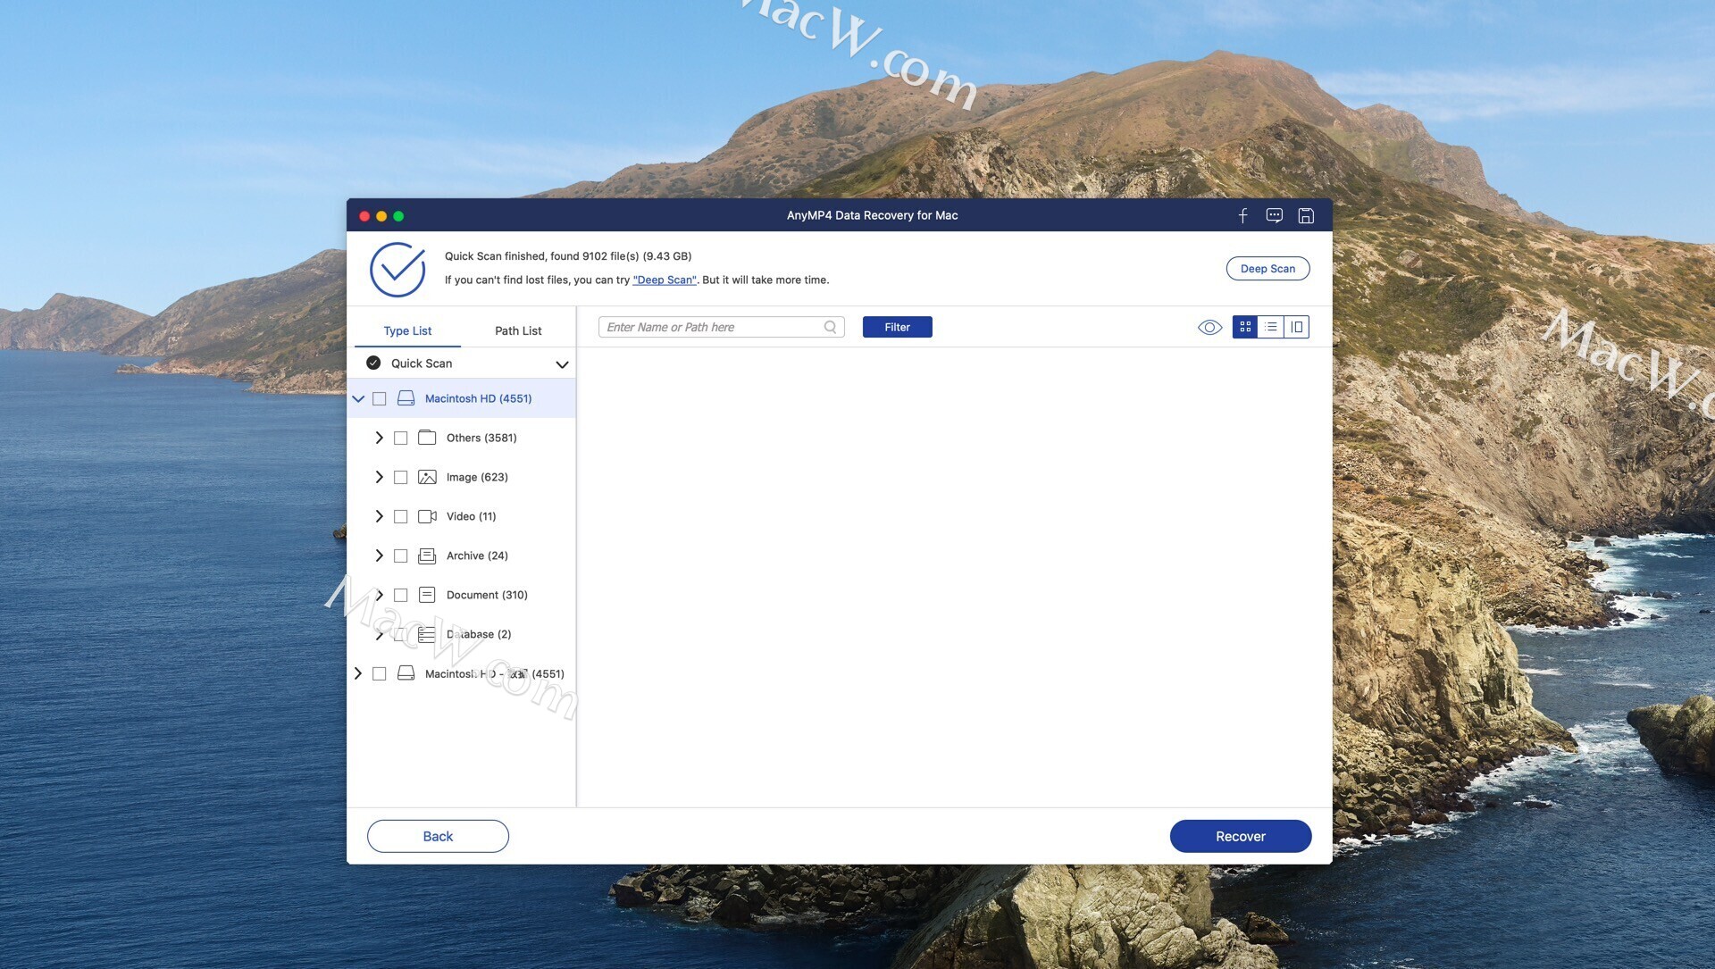Click the Macintosh HD drive icon
The width and height of the screenshot is (1715, 969).
pos(406,398)
